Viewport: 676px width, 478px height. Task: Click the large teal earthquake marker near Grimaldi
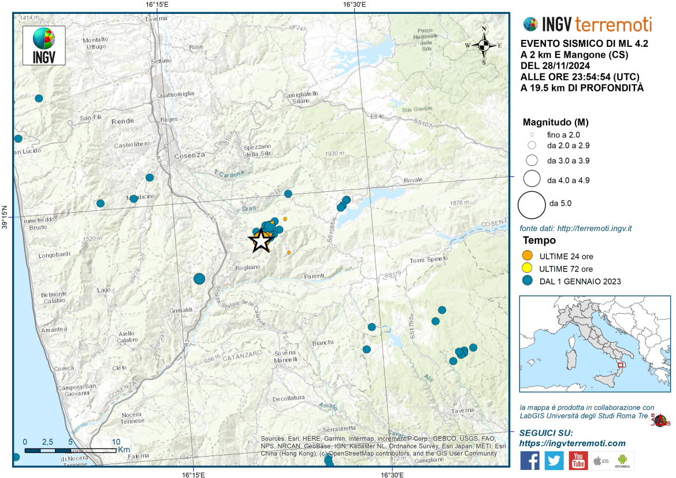pos(199,279)
